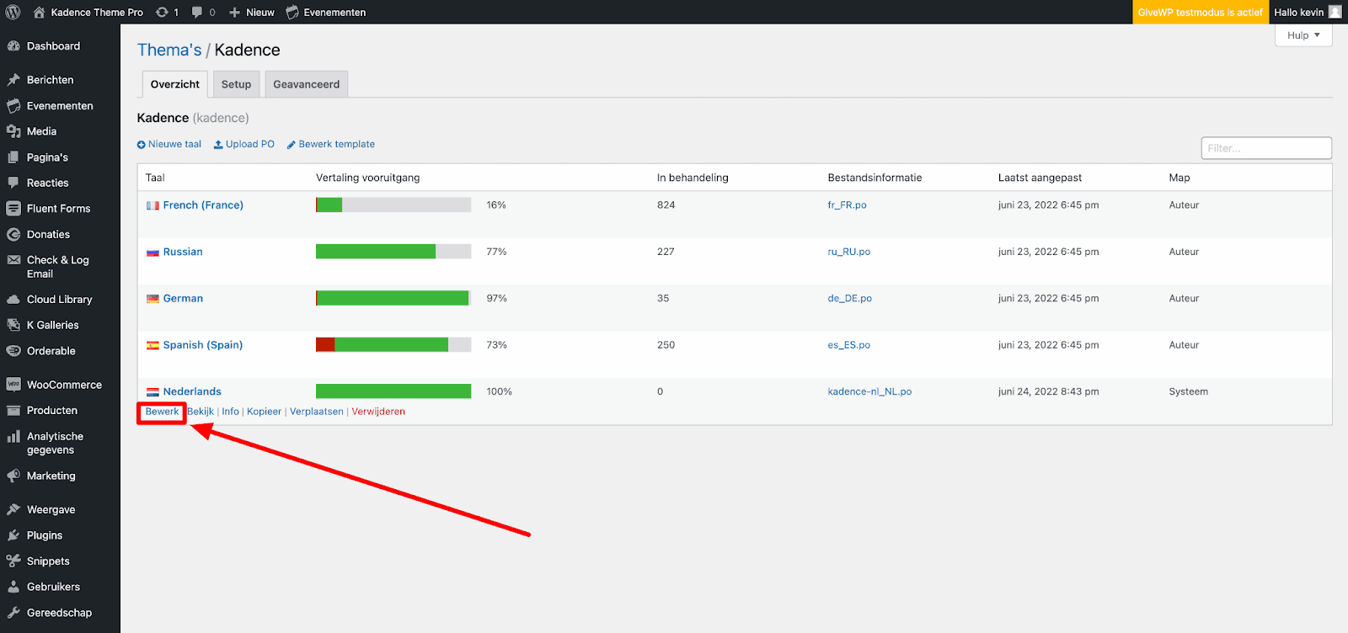Click the Thema's breadcrumb link

(169, 50)
